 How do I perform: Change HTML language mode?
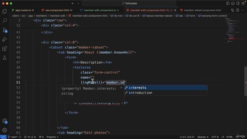coord(230,137)
